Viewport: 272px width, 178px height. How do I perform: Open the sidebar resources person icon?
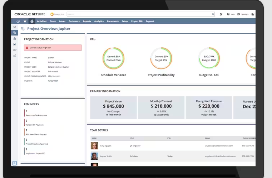(x=15, y=38)
